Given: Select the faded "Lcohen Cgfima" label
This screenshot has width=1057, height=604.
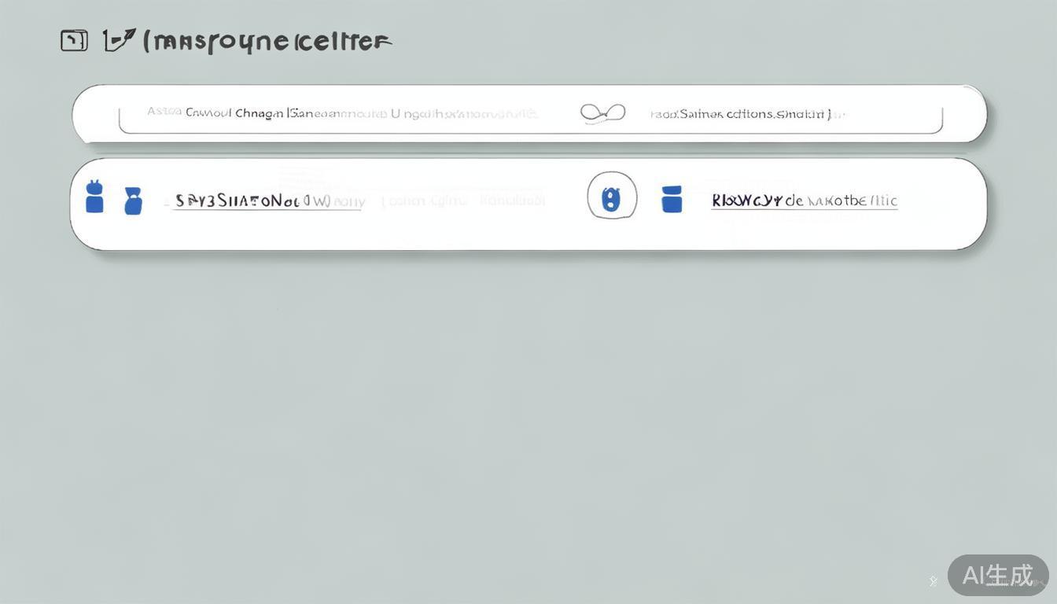Looking at the screenshot, I should click(x=424, y=201).
